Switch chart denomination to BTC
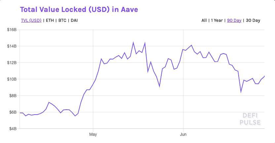275x143 pixels. pyautogui.click(x=62, y=20)
